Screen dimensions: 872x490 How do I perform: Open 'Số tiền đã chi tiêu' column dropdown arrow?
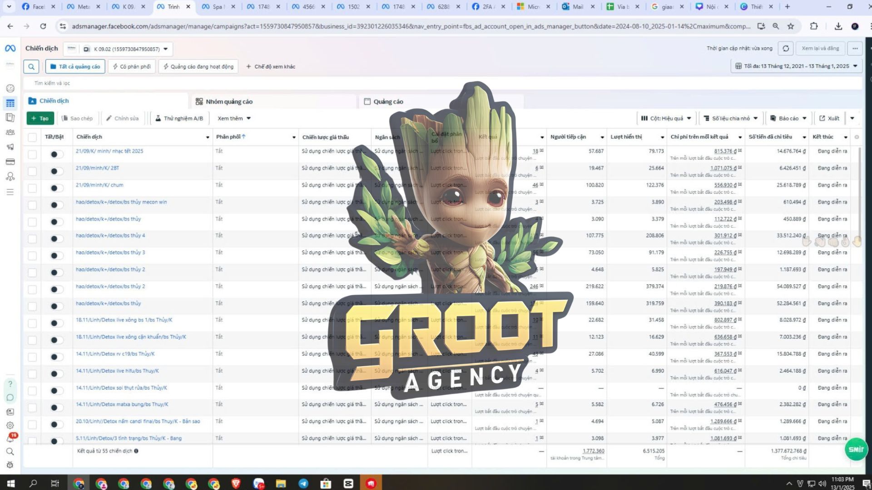pyautogui.click(x=804, y=137)
